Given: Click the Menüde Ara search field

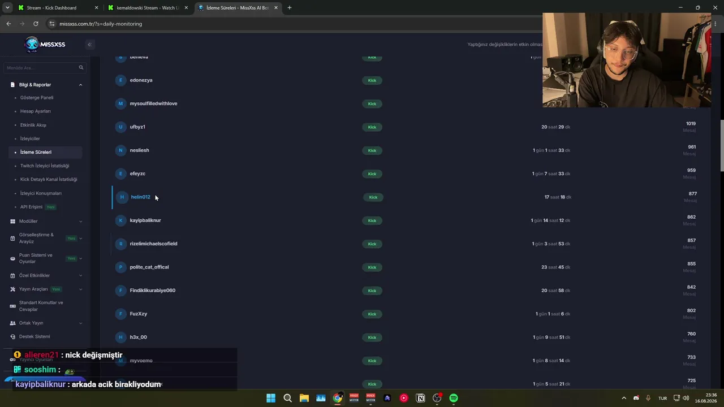Looking at the screenshot, I should [x=45, y=68].
